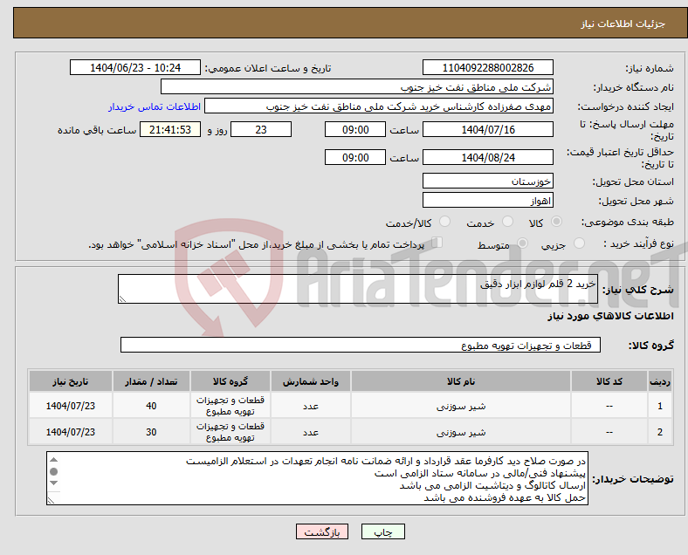Click the request creator field

point(379,106)
